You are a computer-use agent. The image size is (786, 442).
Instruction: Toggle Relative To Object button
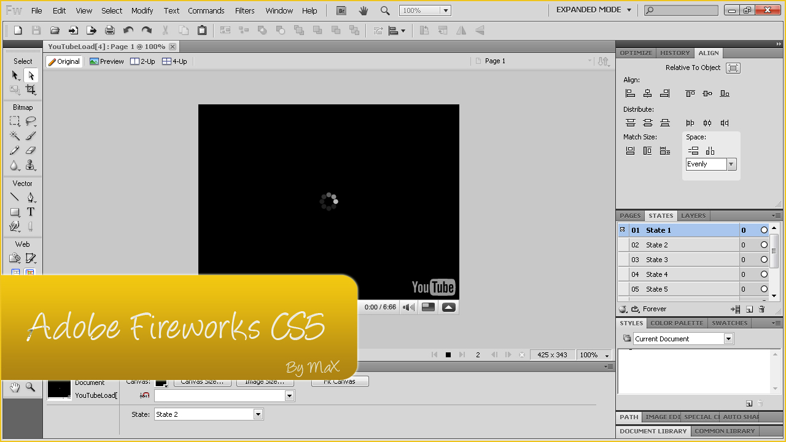coord(733,68)
